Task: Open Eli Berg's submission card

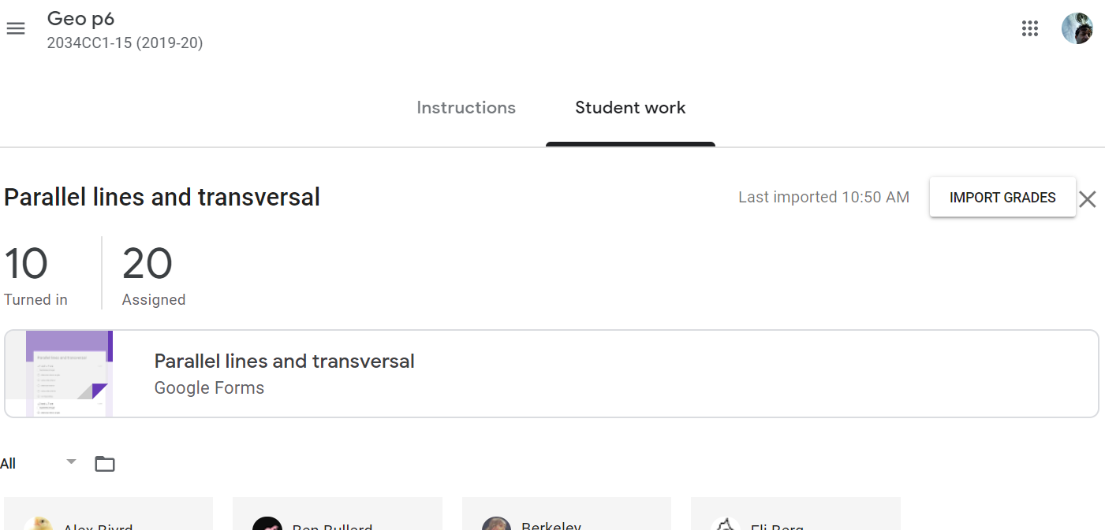Action: click(x=796, y=513)
